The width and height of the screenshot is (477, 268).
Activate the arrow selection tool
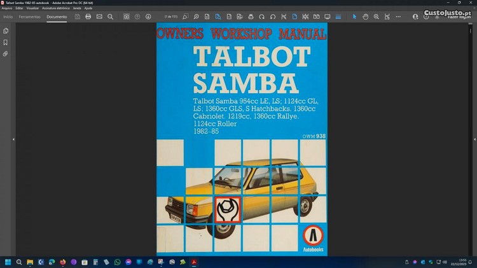tap(355, 17)
